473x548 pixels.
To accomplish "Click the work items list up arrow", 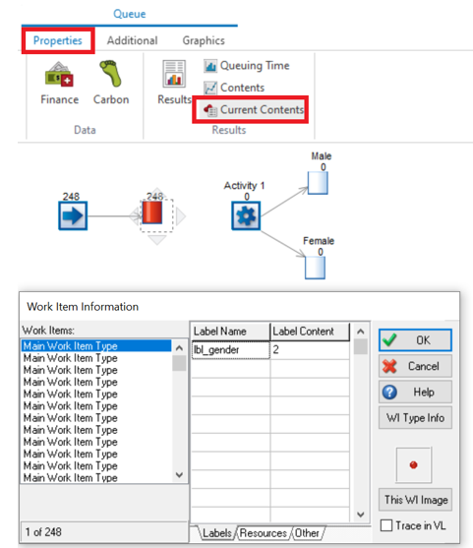I will tap(179, 347).
